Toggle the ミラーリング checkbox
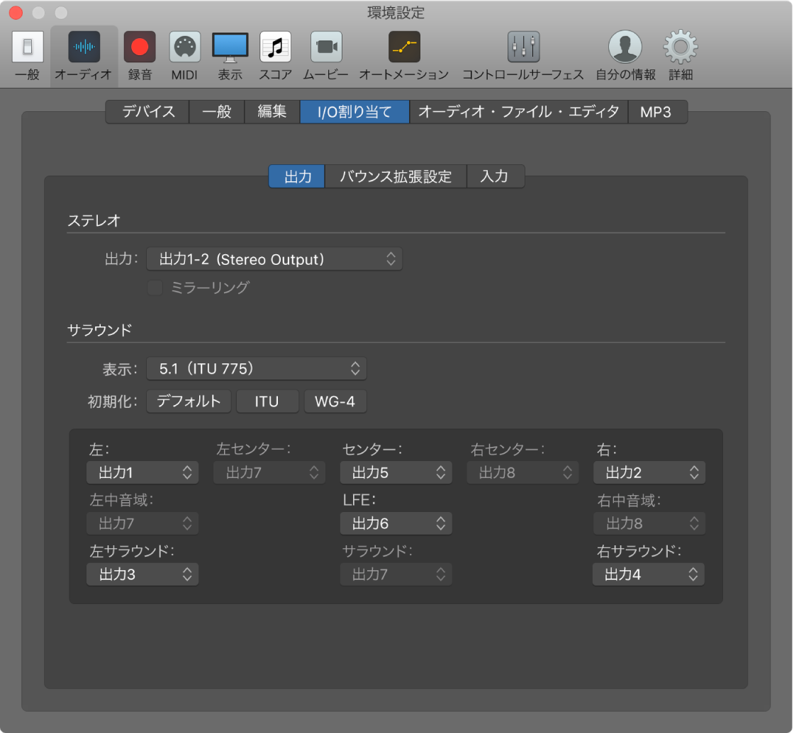 (x=155, y=288)
